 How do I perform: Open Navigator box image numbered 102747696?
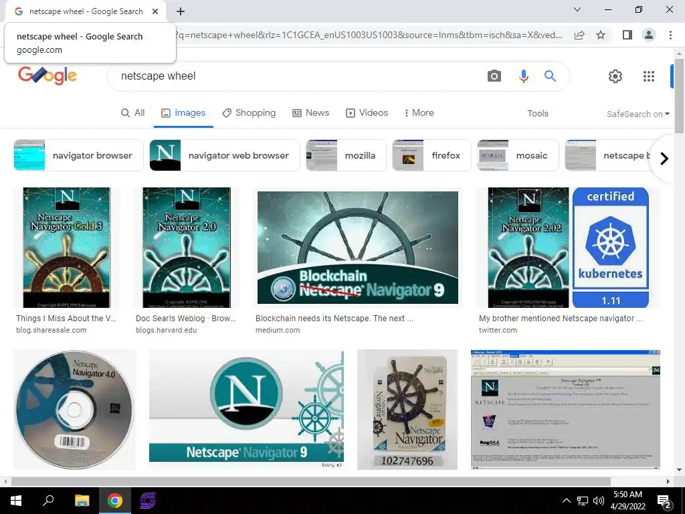407,410
